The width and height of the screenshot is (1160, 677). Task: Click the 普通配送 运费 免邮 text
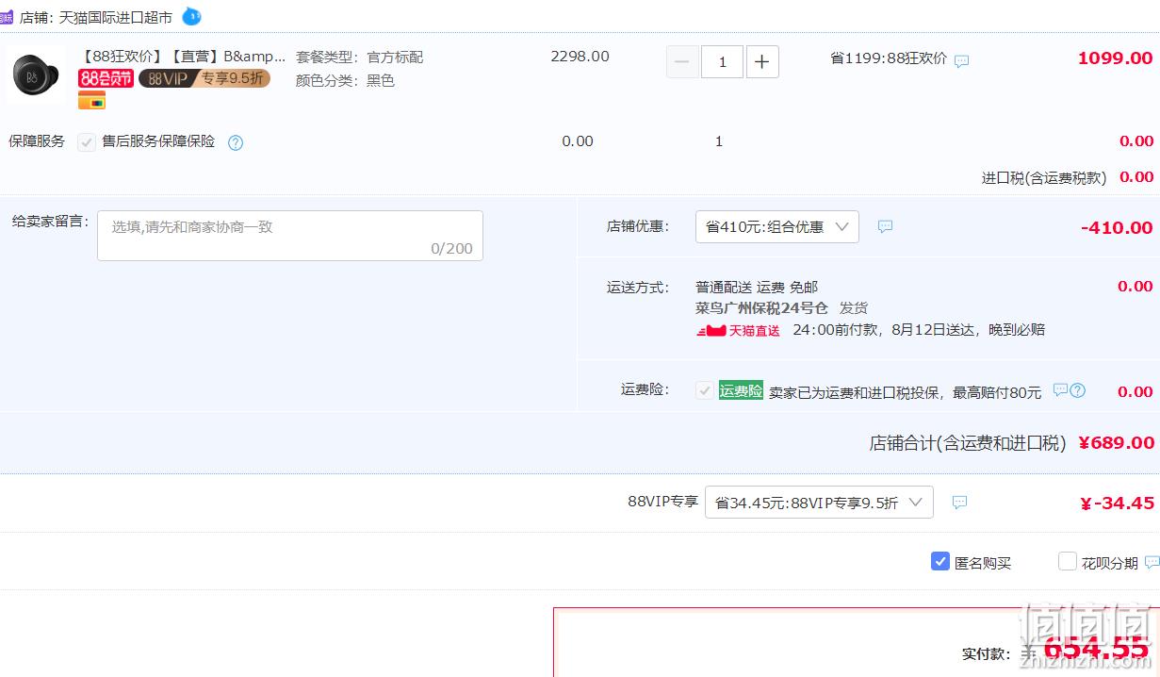coord(757,287)
